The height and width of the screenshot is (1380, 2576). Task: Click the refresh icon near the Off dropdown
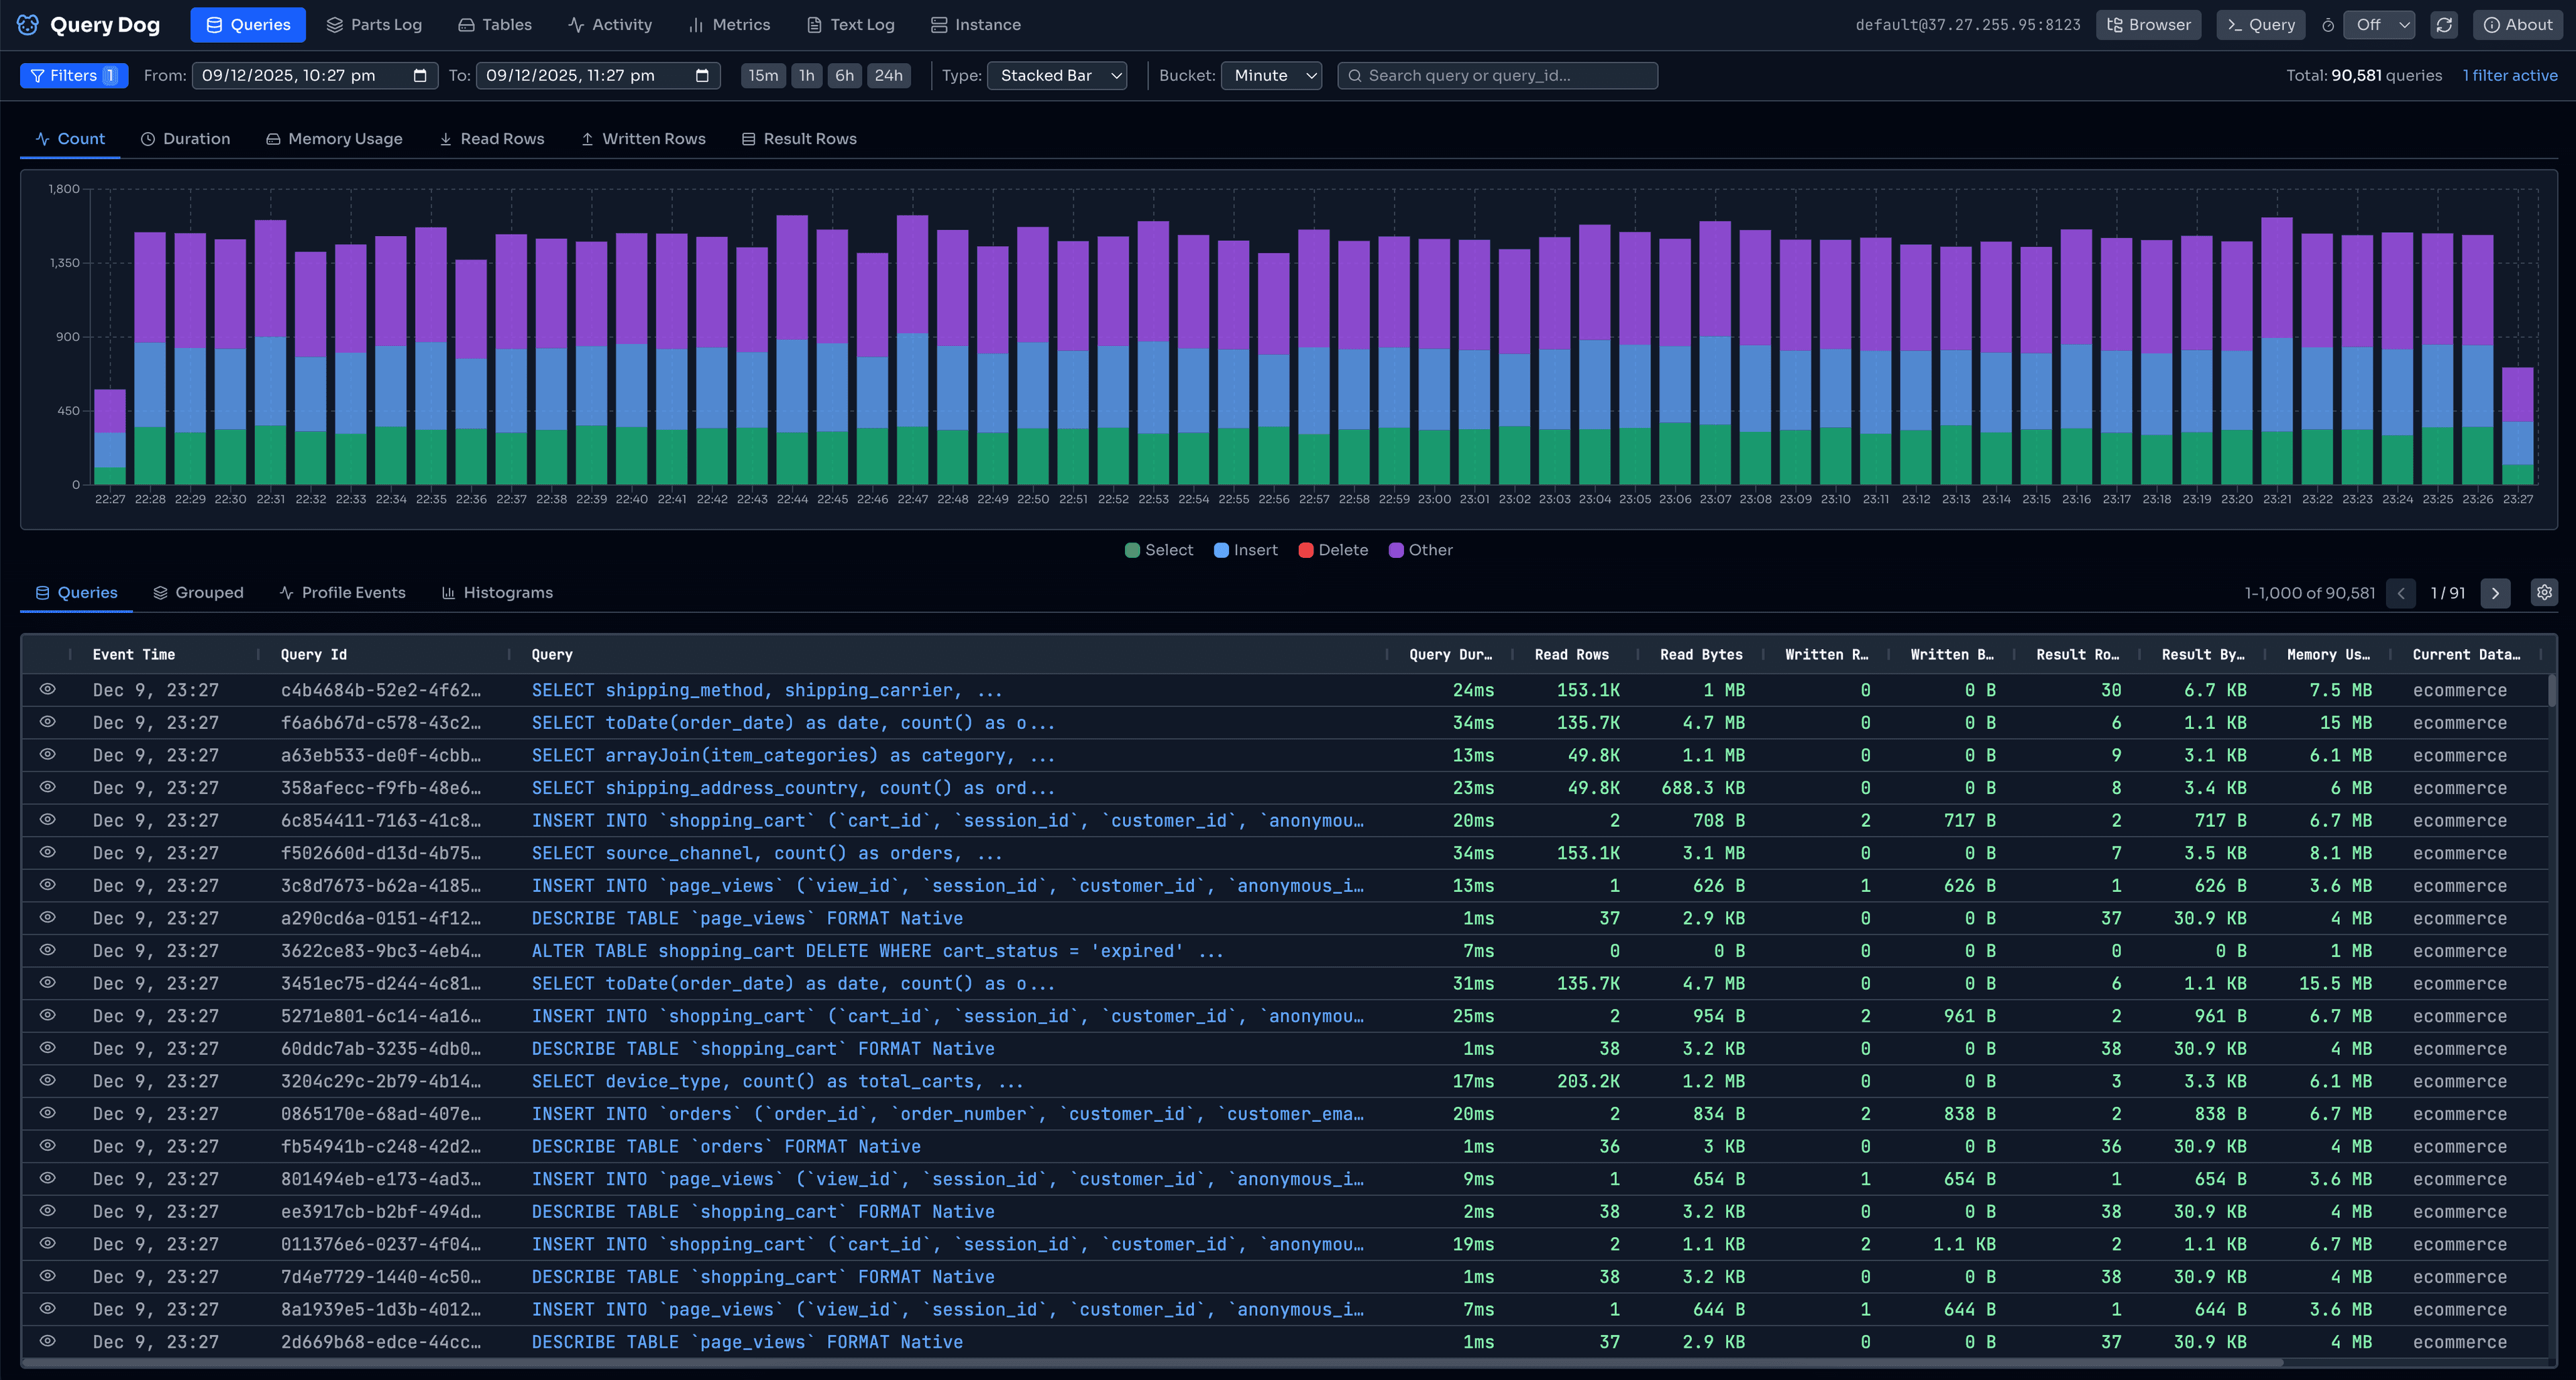2444,24
